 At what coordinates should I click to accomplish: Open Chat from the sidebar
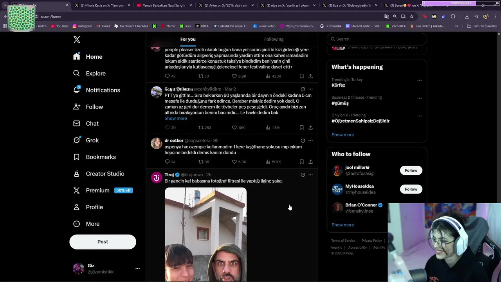[87, 123]
